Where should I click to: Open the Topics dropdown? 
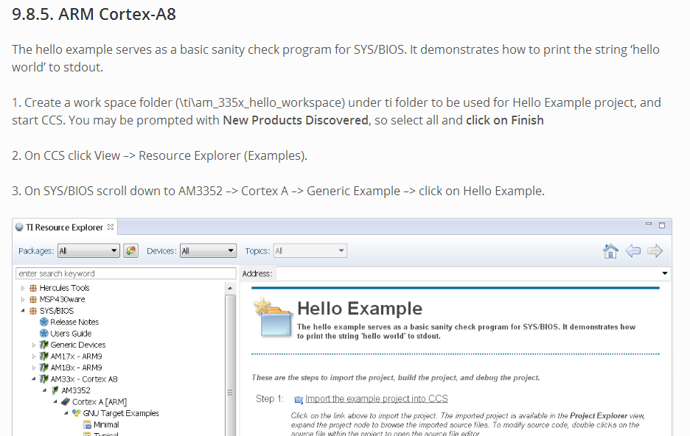[x=310, y=250]
